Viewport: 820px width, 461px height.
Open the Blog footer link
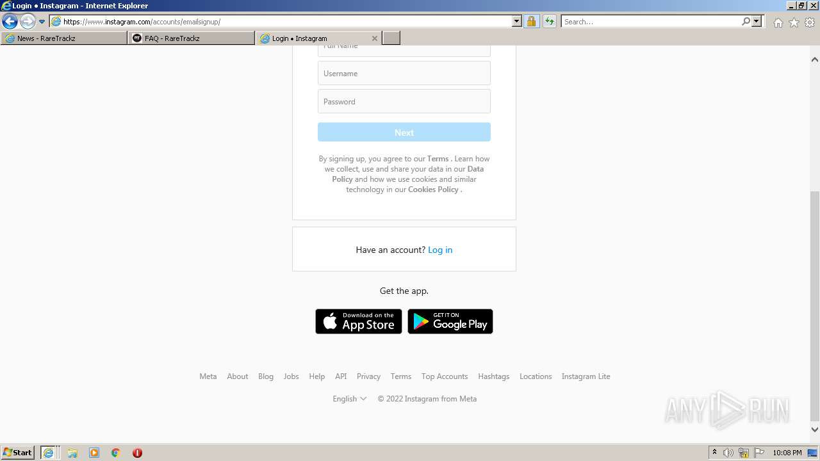pos(266,376)
